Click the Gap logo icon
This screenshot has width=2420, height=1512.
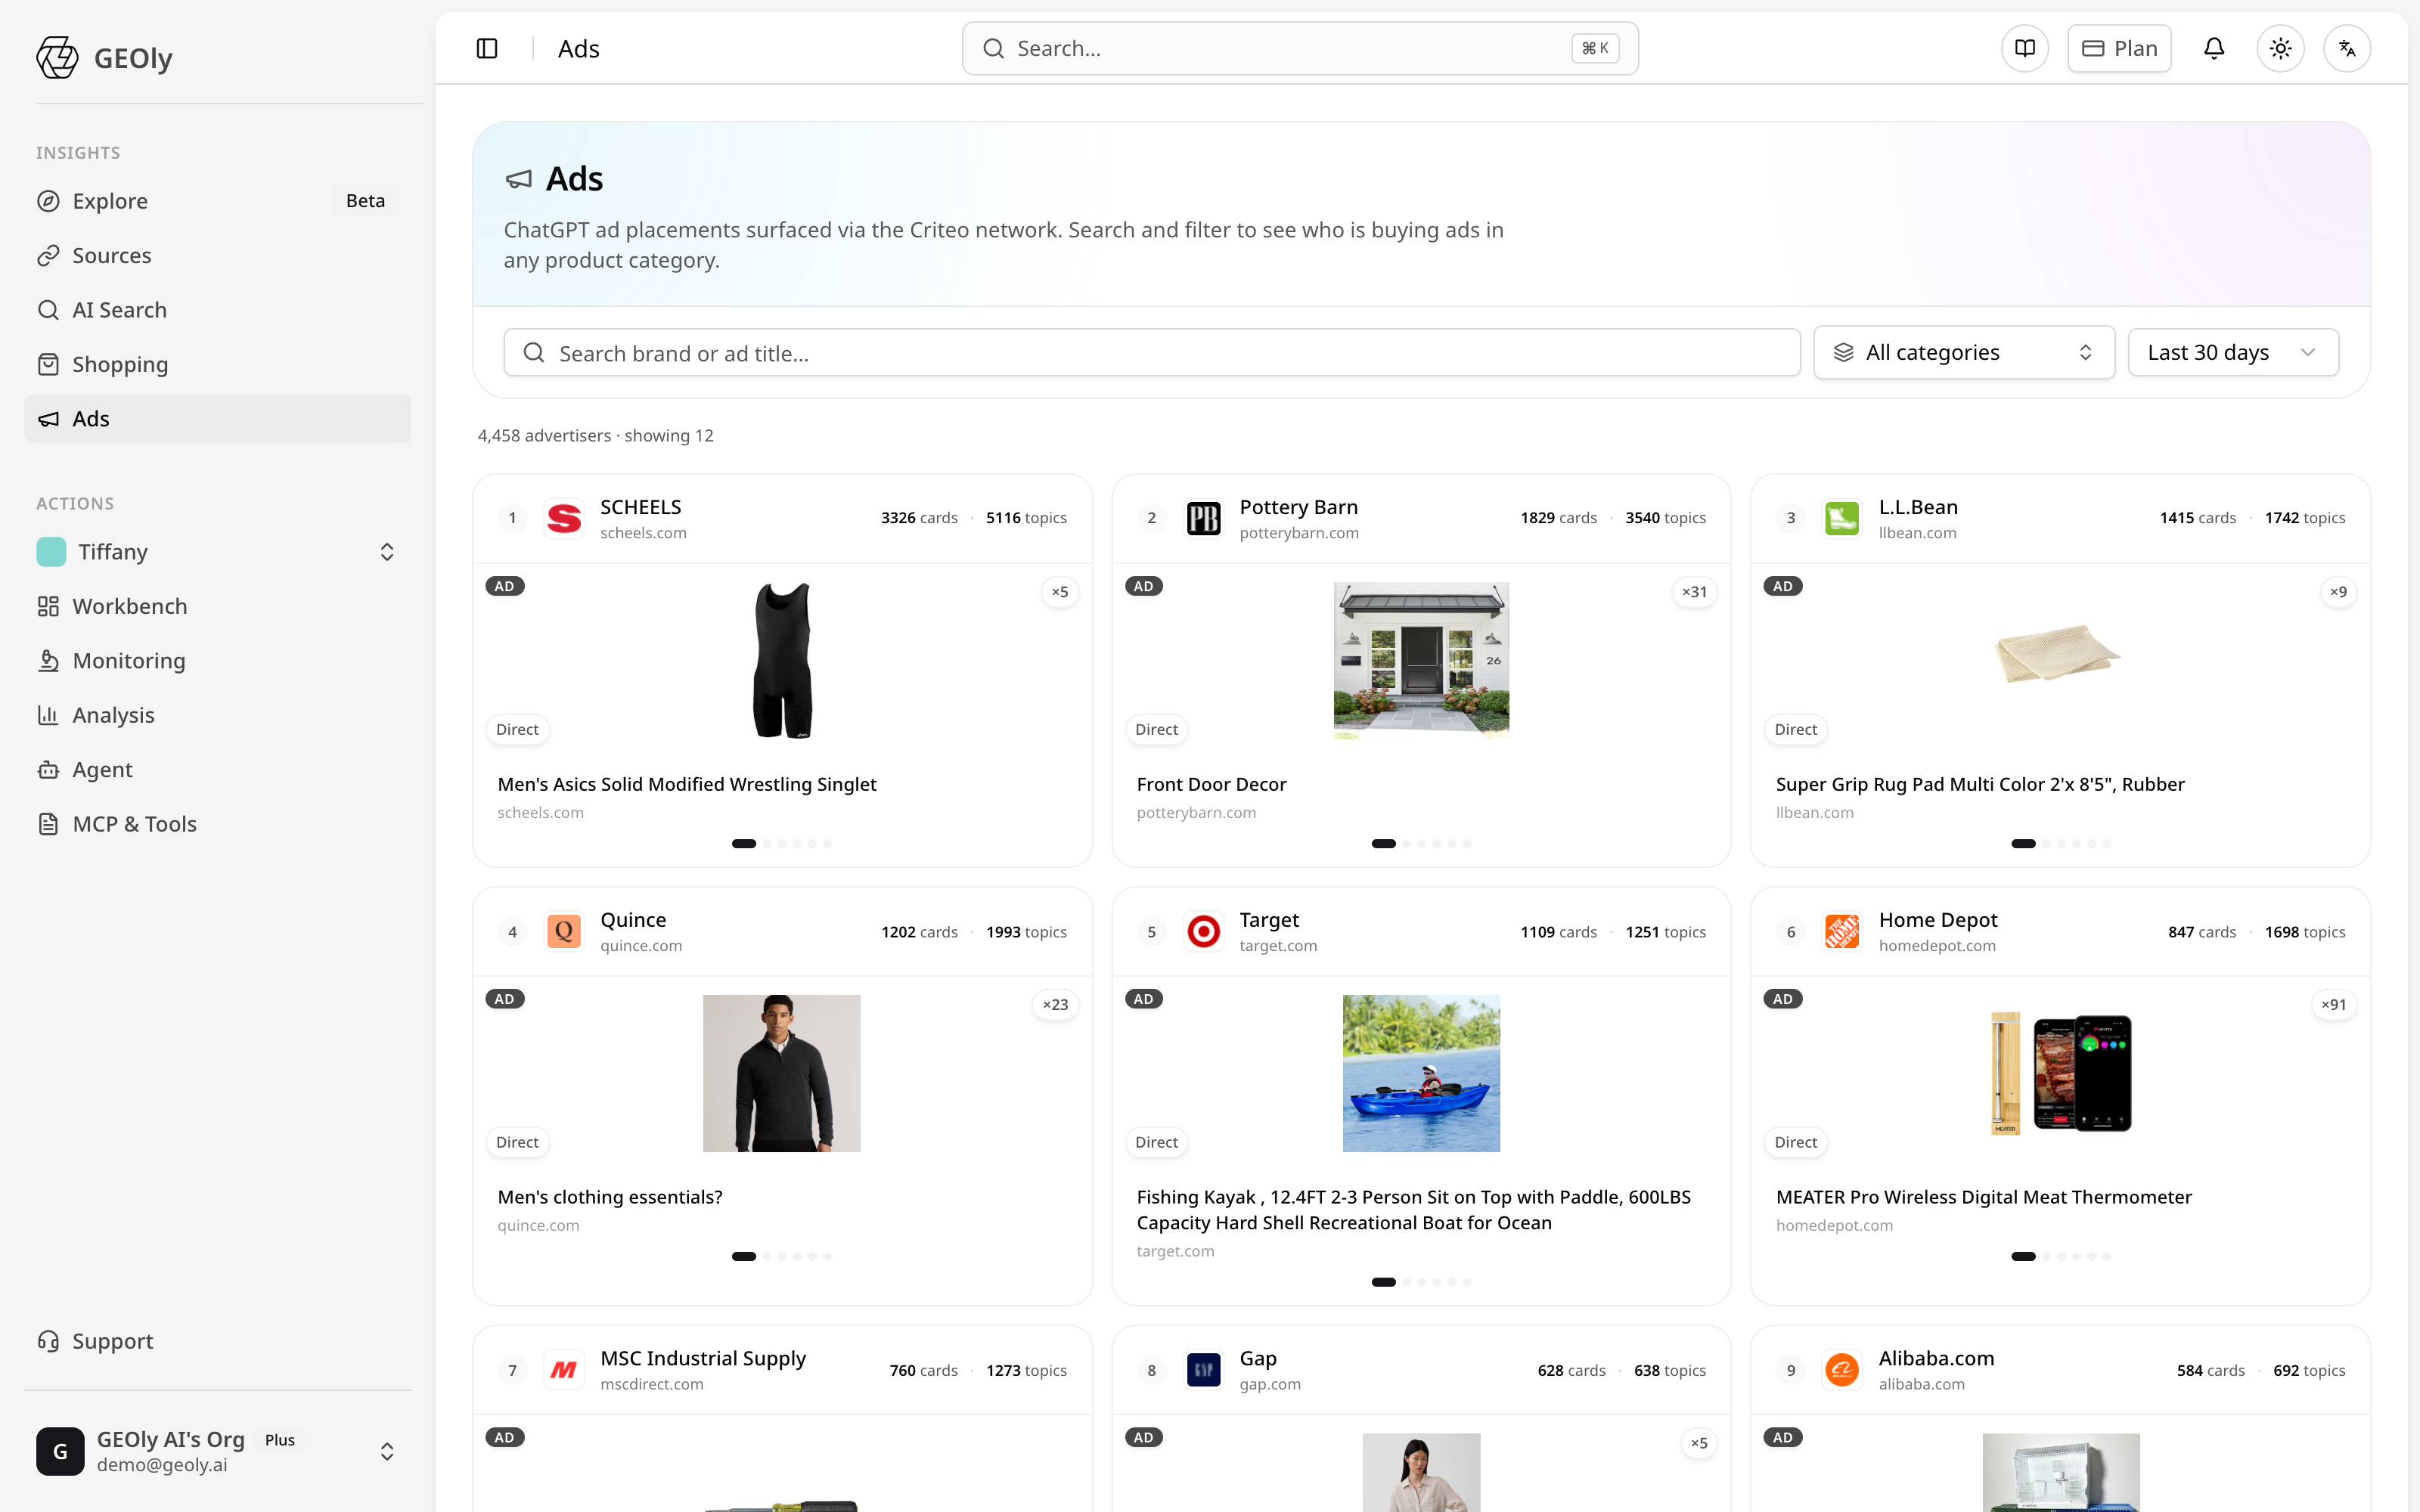click(1203, 1370)
